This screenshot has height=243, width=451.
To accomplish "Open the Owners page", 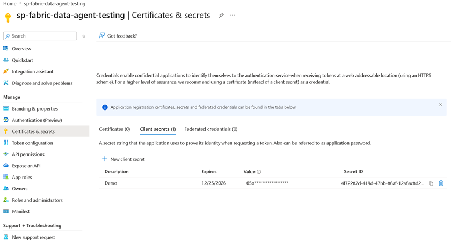I will pyautogui.click(x=19, y=188).
